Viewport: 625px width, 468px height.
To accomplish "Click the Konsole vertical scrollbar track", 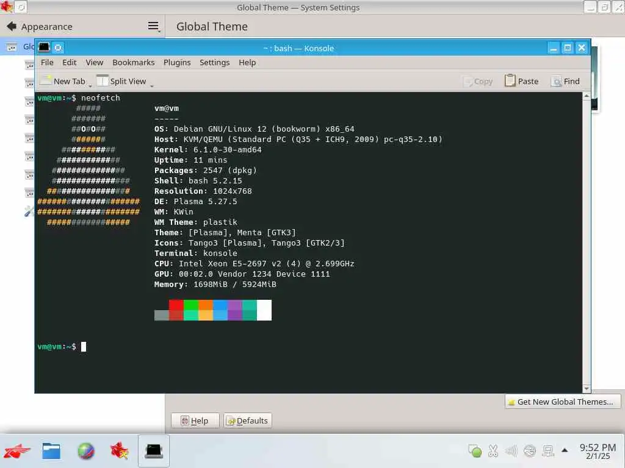I will point(587,242).
